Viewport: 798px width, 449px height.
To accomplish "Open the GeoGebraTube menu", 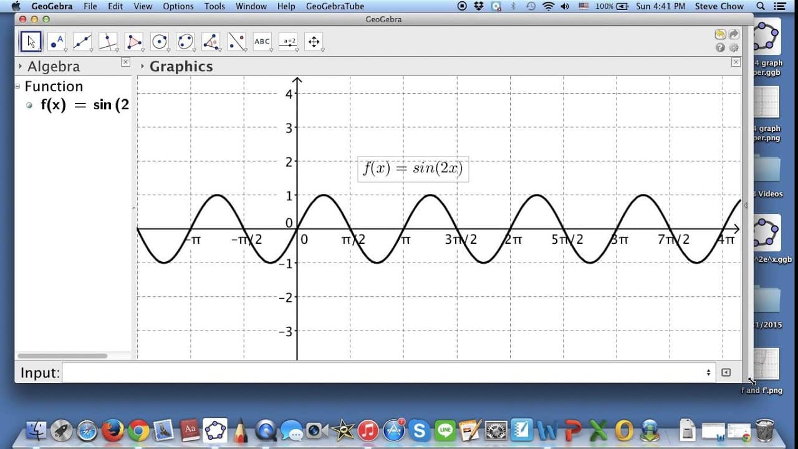I will pyautogui.click(x=336, y=6).
